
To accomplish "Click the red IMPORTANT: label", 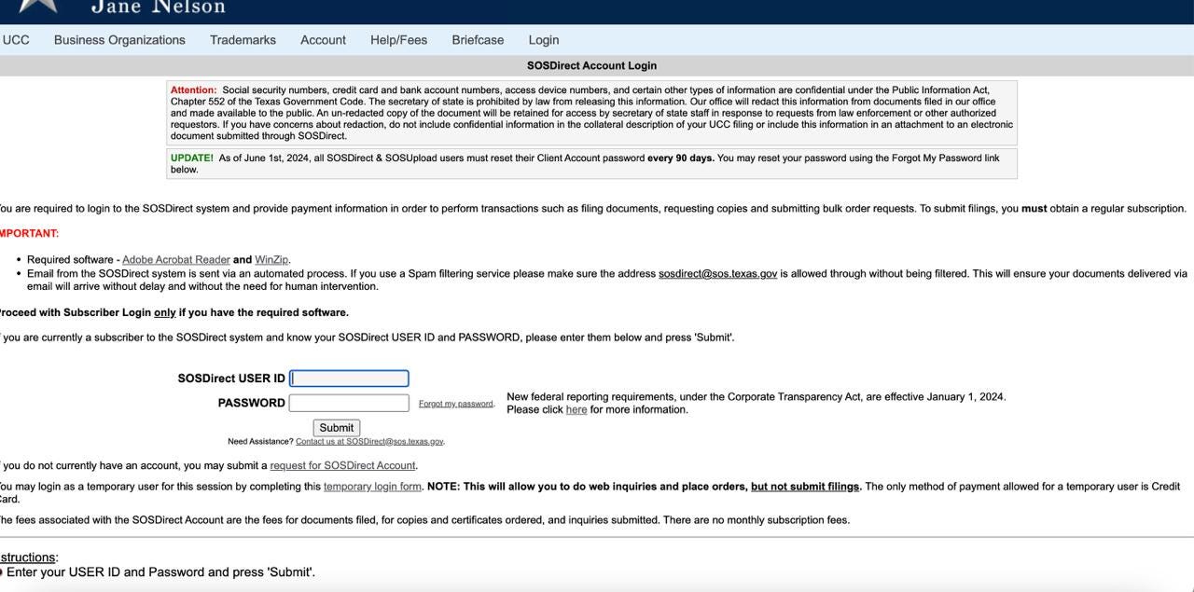I will [x=29, y=234].
